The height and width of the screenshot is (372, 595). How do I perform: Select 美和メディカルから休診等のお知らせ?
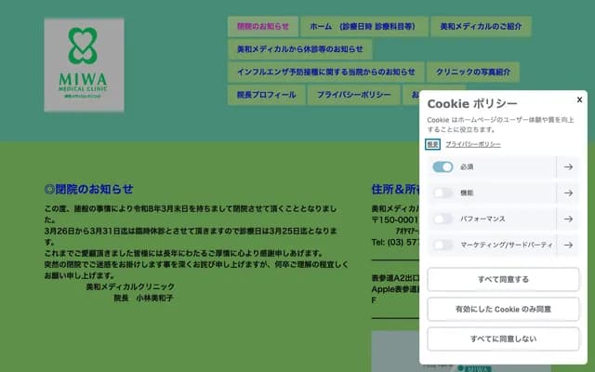coord(299,49)
